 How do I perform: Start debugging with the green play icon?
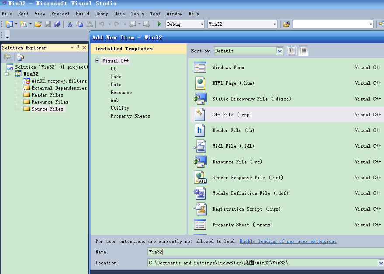(159, 24)
